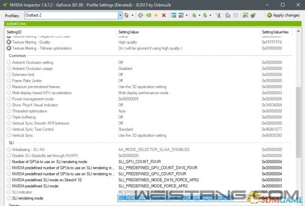Click the icon beside Vertical Sync row
Image resolution: width=305 pixels, height=206 pixels.
click(9, 135)
